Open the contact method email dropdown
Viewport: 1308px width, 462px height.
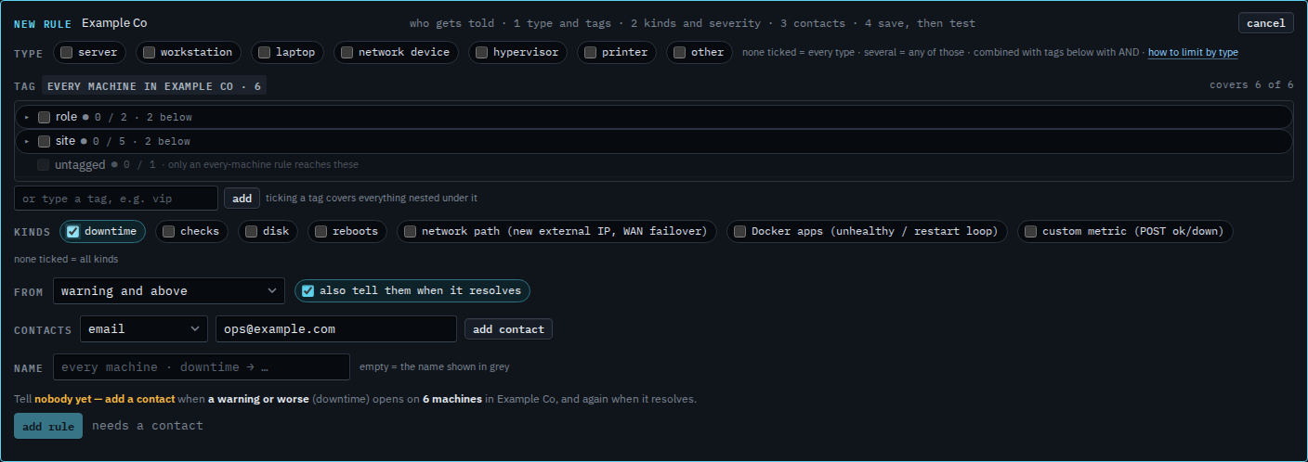(x=144, y=329)
